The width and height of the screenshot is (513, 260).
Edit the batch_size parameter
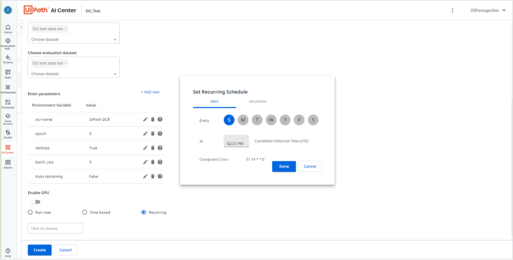point(145,162)
